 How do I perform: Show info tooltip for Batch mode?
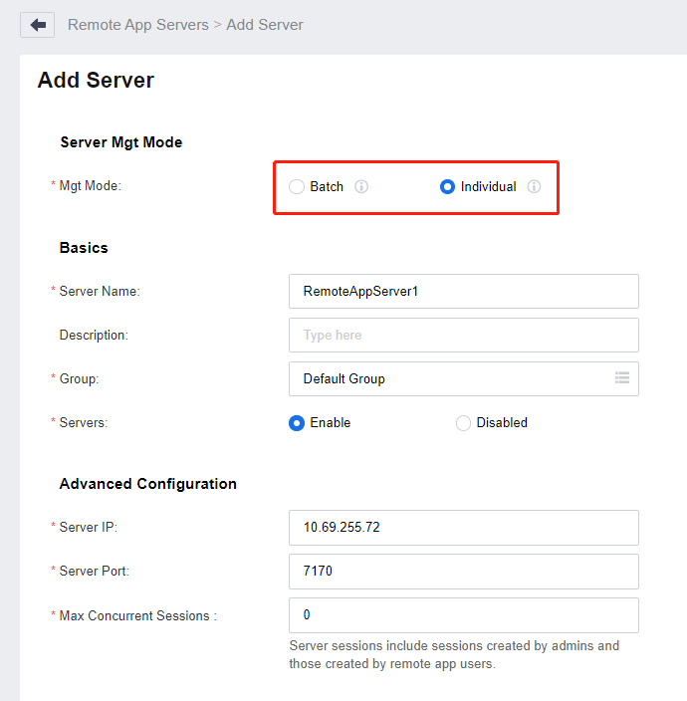coord(361,186)
